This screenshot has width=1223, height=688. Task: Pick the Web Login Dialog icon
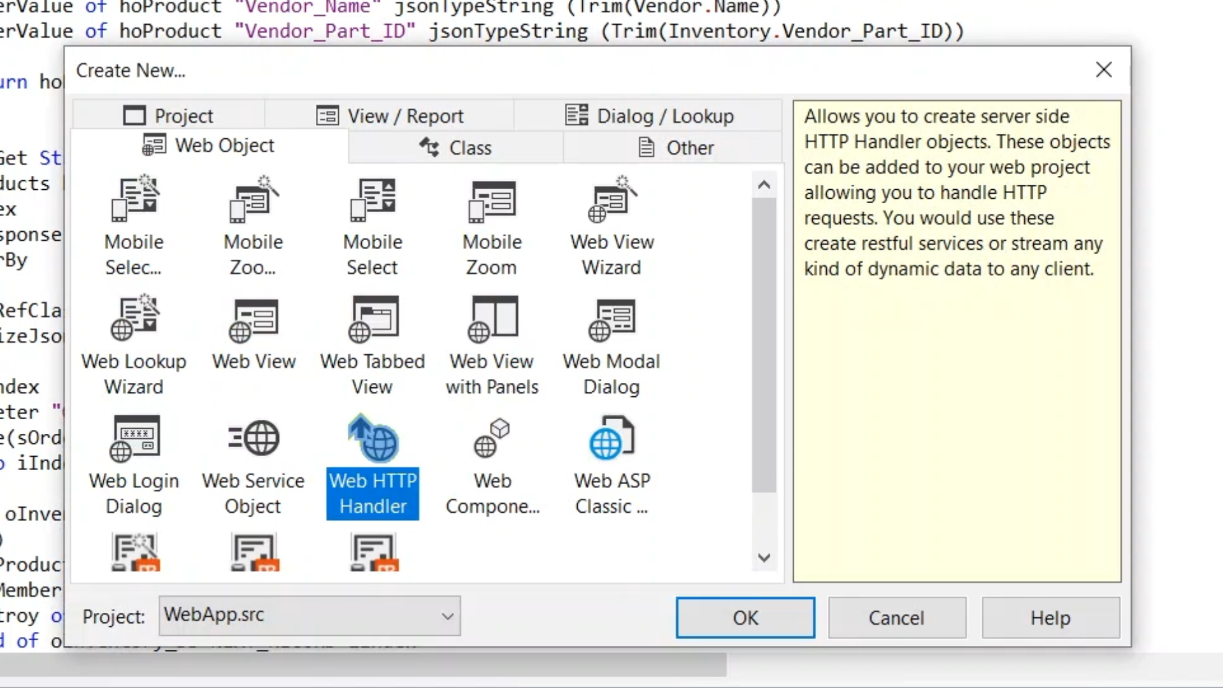[134, 440]
